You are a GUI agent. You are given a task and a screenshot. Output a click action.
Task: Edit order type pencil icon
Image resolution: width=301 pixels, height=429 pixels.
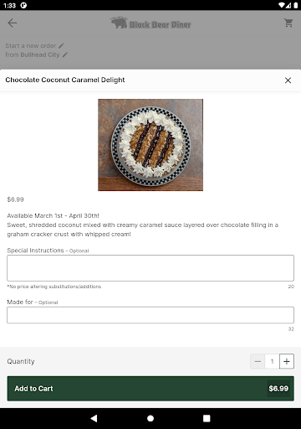pyautogui.click(x=61, y=45)
